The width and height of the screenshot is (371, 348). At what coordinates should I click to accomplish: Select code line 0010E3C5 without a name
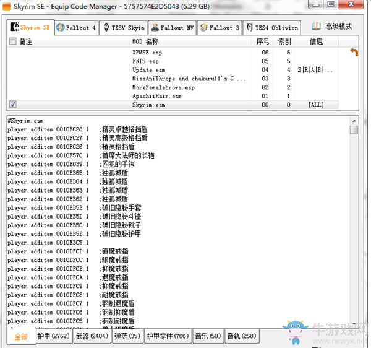[48, 243]
